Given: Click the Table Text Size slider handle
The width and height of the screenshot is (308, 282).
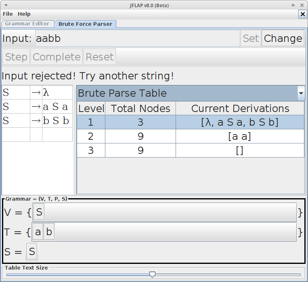Looking at the screenshot, I should [152, 274].
